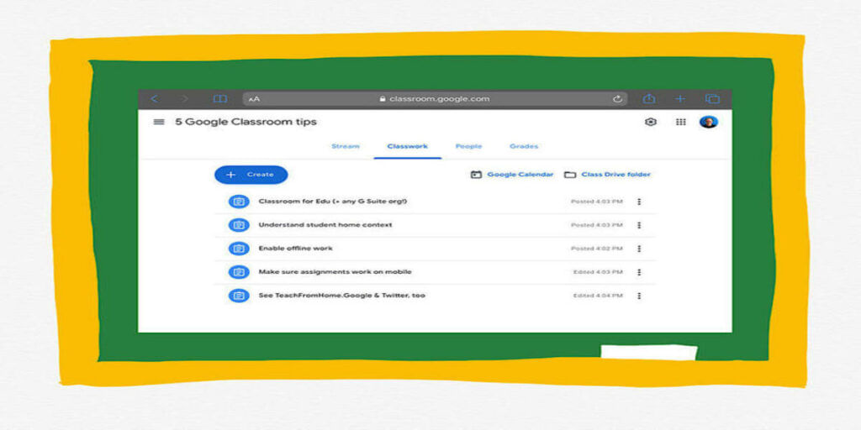This screenshot has height=430, width=861.
Task: Open 'Understand student home context' post
Action: (325, 225)
